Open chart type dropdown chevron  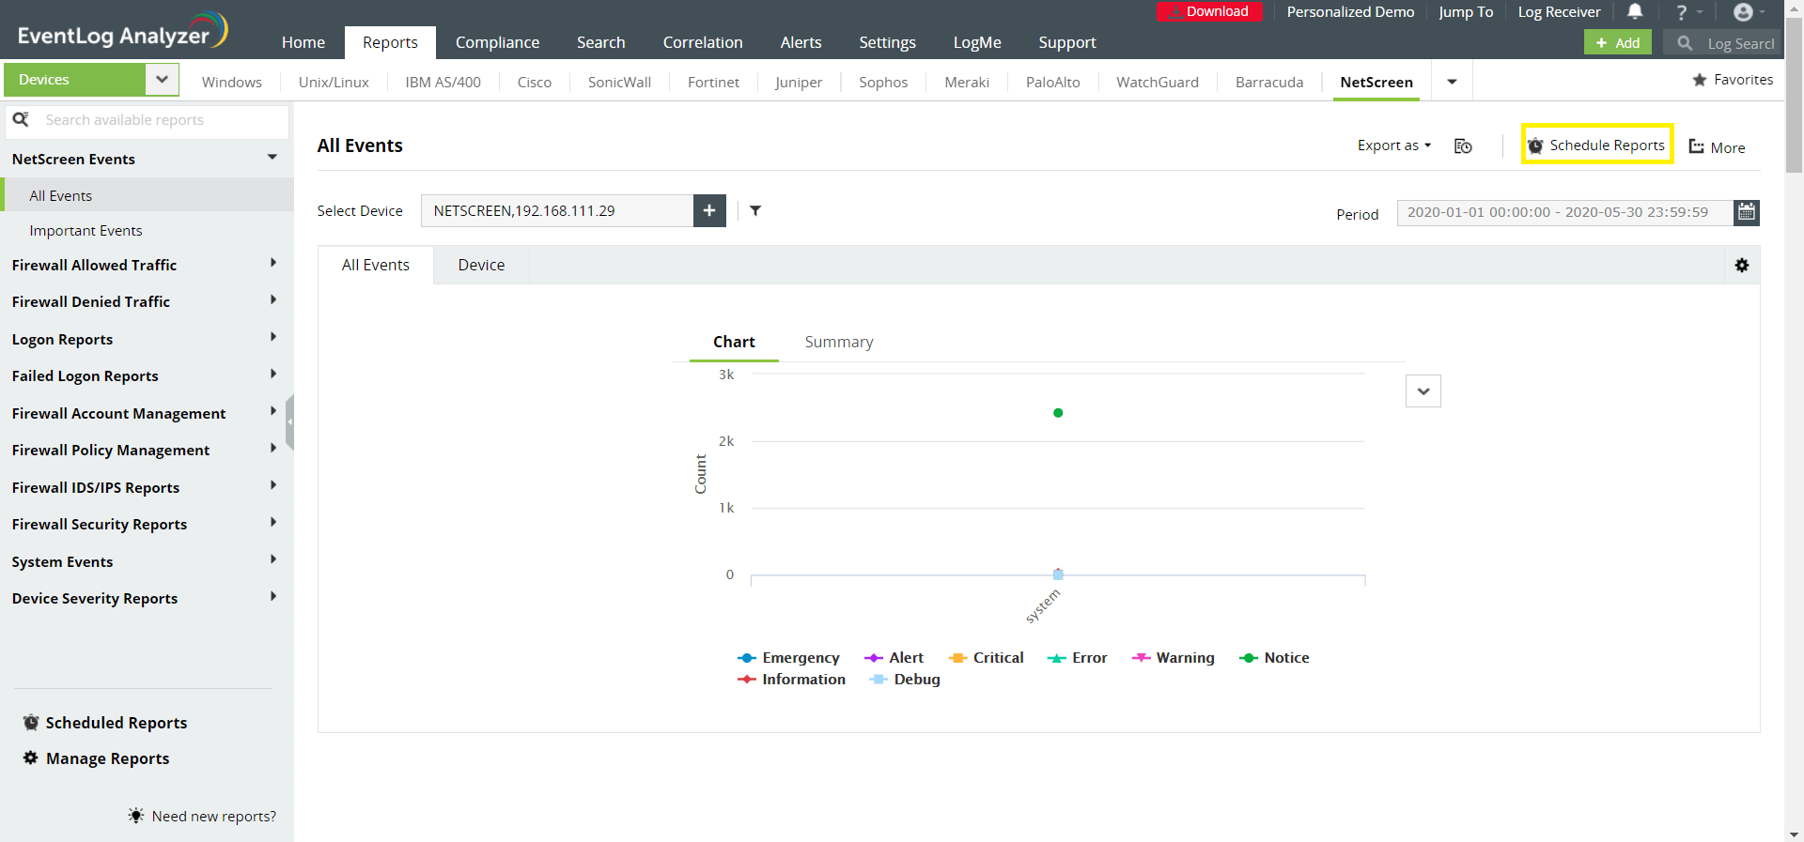click(1423, 391)
